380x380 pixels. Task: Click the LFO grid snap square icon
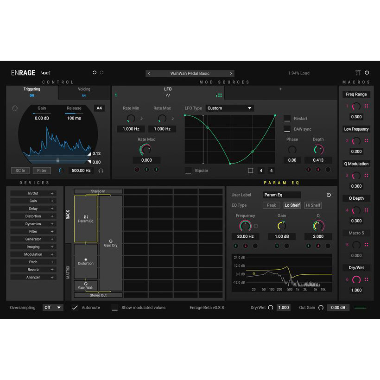(251, 171)
